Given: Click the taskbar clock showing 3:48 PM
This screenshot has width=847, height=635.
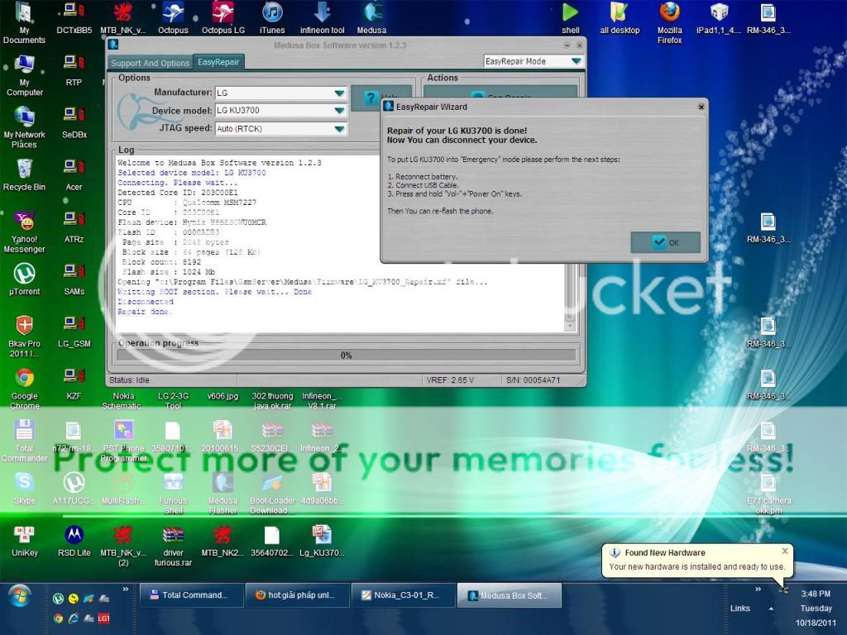Looking at the screenshot, I should 816,594.
